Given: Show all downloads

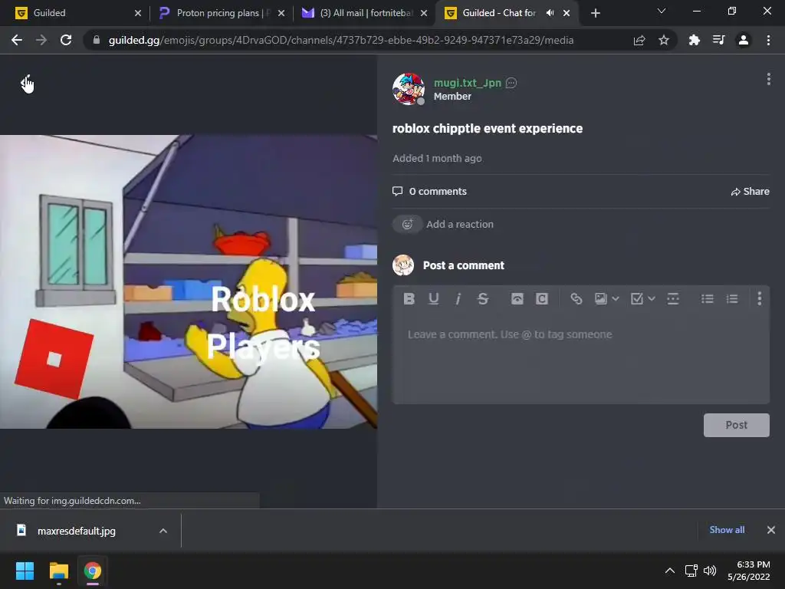Looking at the screenshot, I should click(727, 530).
